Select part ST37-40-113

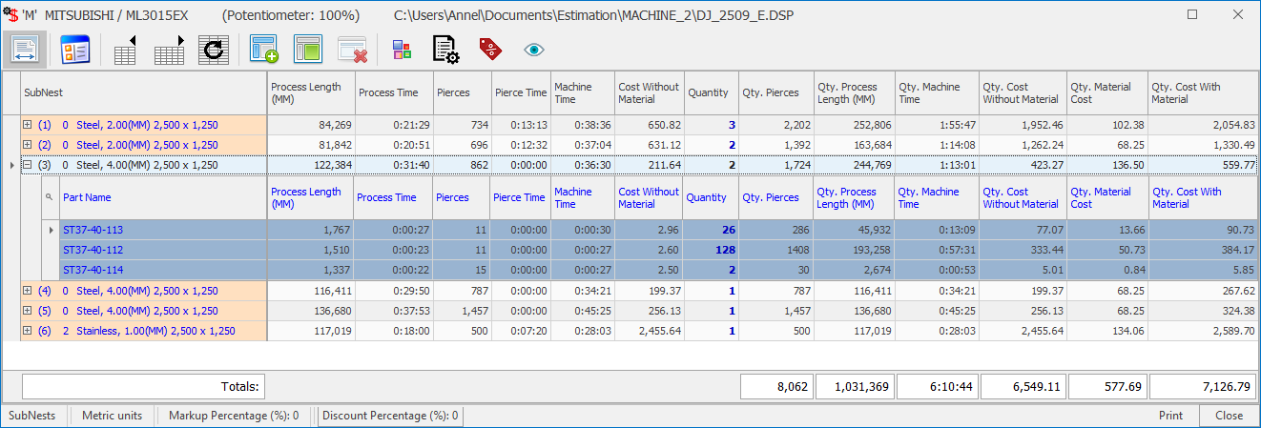tap(93, 230)
